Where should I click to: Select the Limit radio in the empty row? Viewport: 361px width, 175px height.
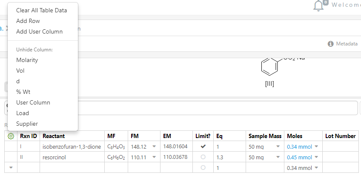203,168
